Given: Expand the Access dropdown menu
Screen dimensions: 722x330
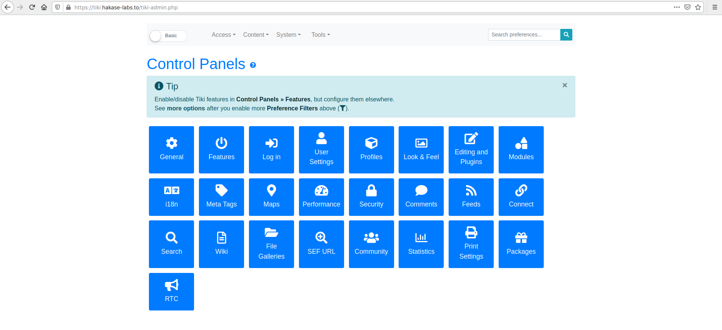Looking at the screenshot, I should [x=223, y=35].
